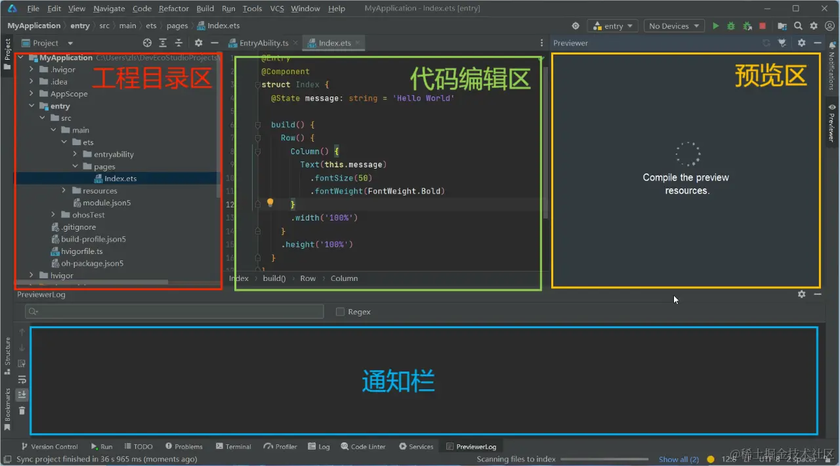This screenshot has height=466, width=840.
Task: Open IDE settings via the gear icon
Action: pyautogui.click(x=813, y=25)
